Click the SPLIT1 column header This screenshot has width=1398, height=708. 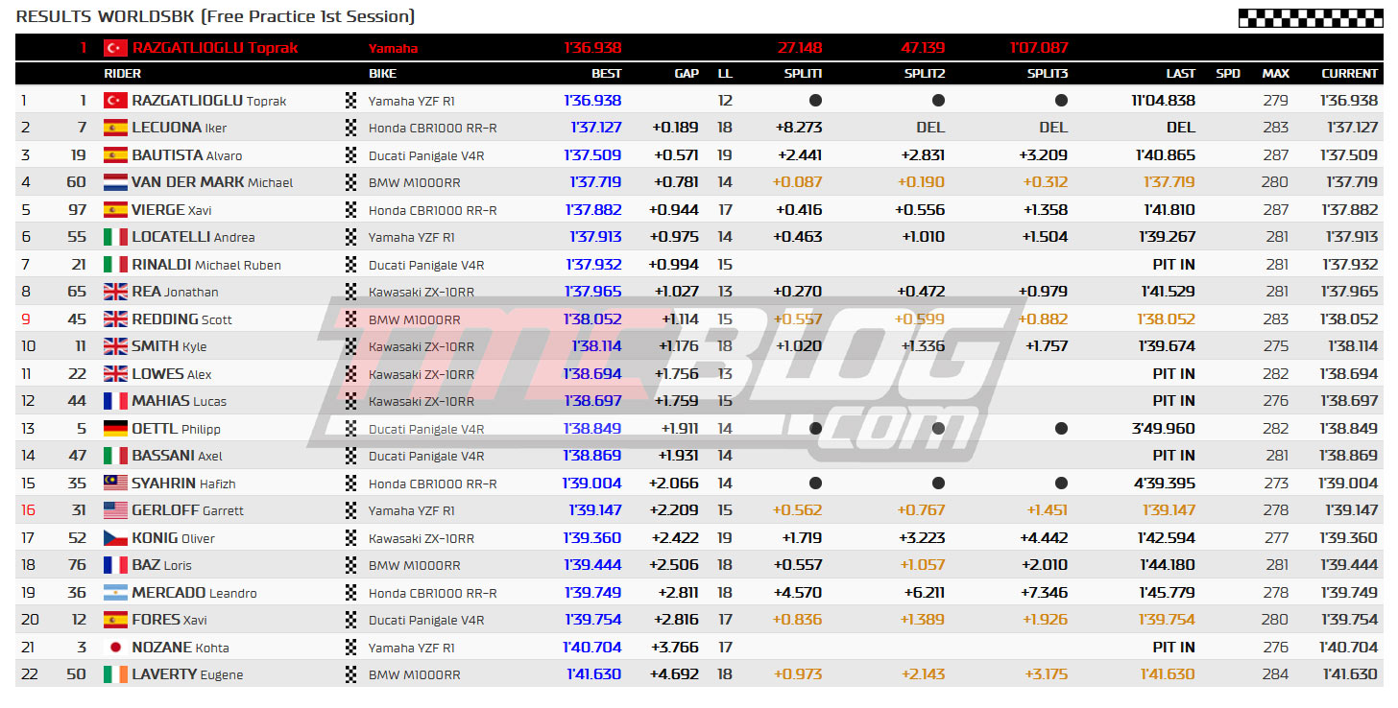coord(802,74)
